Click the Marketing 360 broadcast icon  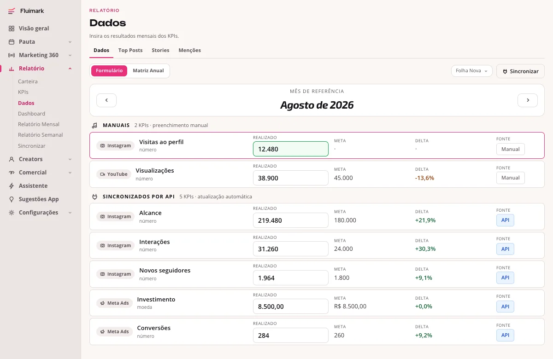12,55
